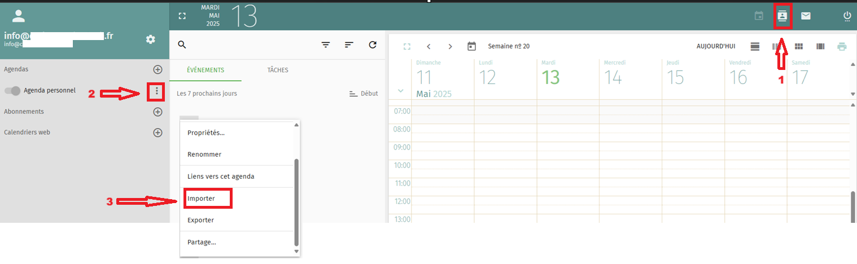Go to next week arrow
857x264 pixels.
tap(450, 46)
